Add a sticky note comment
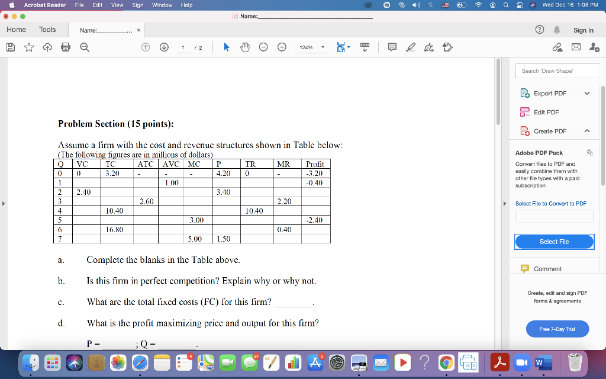606x379 pixels. tap(391, 47)
